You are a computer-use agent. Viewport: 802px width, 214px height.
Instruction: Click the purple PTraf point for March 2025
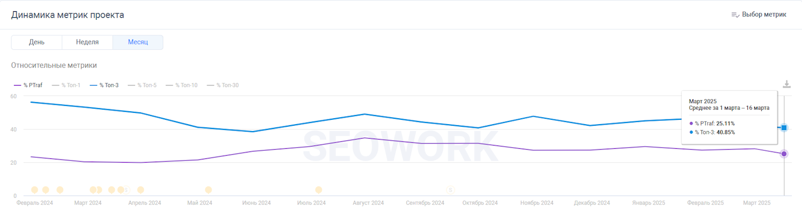click(784, 154)
